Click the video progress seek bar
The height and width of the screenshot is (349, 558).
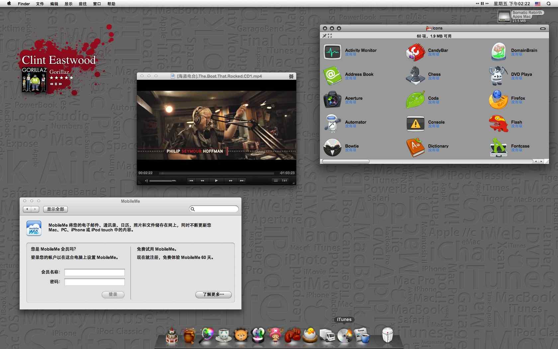(x=217, y=173)
